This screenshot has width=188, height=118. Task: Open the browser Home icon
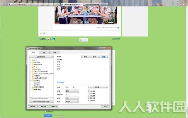tap(181, 4)
